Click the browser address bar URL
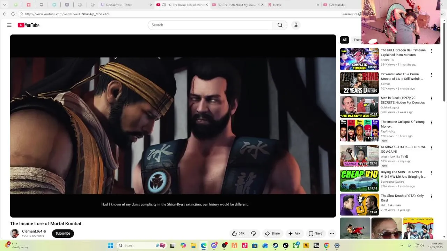 click(67, 14)
